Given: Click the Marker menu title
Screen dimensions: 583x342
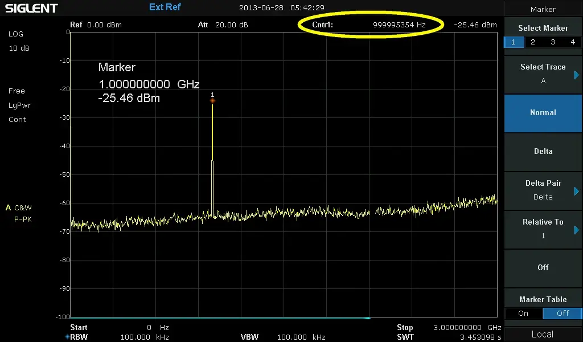Looking at the screenshot, I should pyautogui.click(x=543, y=9).
